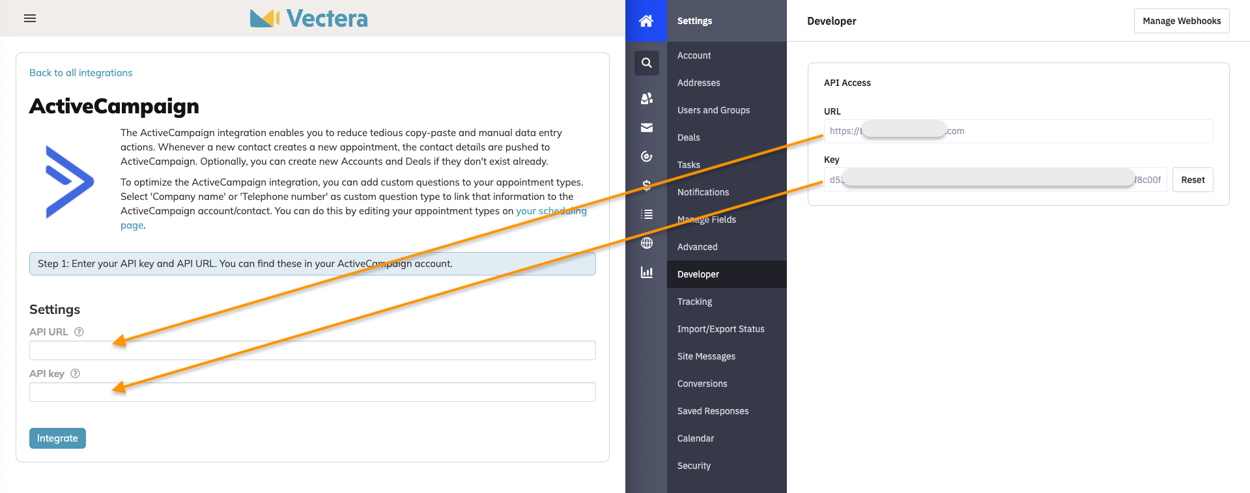Click the Settings header in sidebar
The width and height of the screenshot is (1250, 493).
[x=694, y=21]
